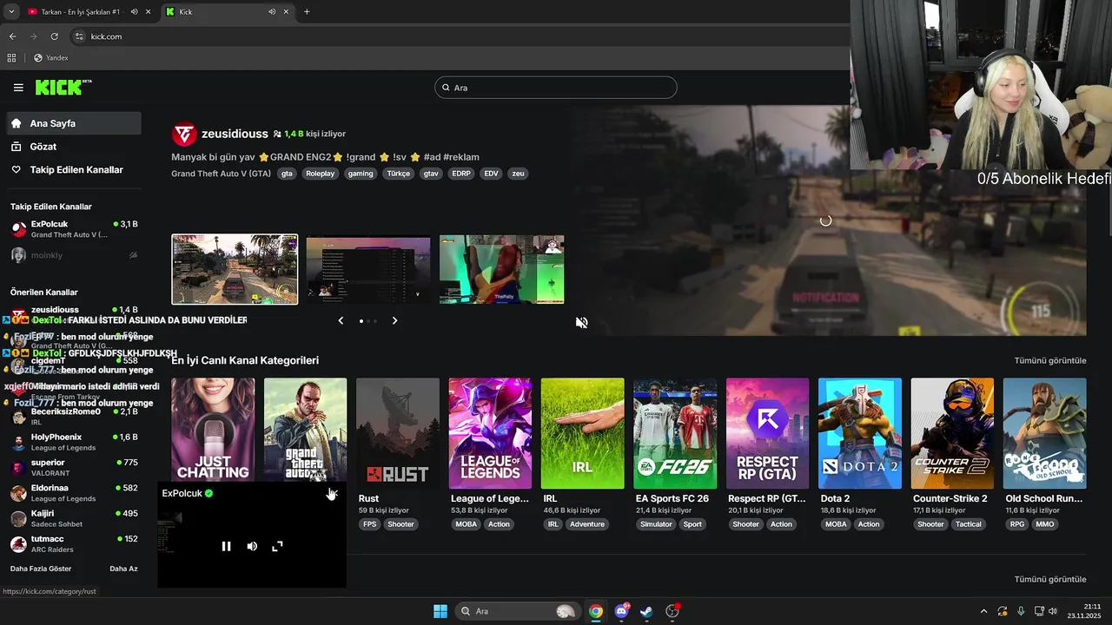This screenshot has height=625, width=1112.
Task: Open zeusidiouss channel name link
Action: click(x=235, y=134)
